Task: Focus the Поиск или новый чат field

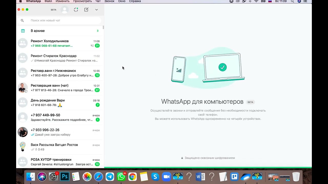Action: click(61, 20)
